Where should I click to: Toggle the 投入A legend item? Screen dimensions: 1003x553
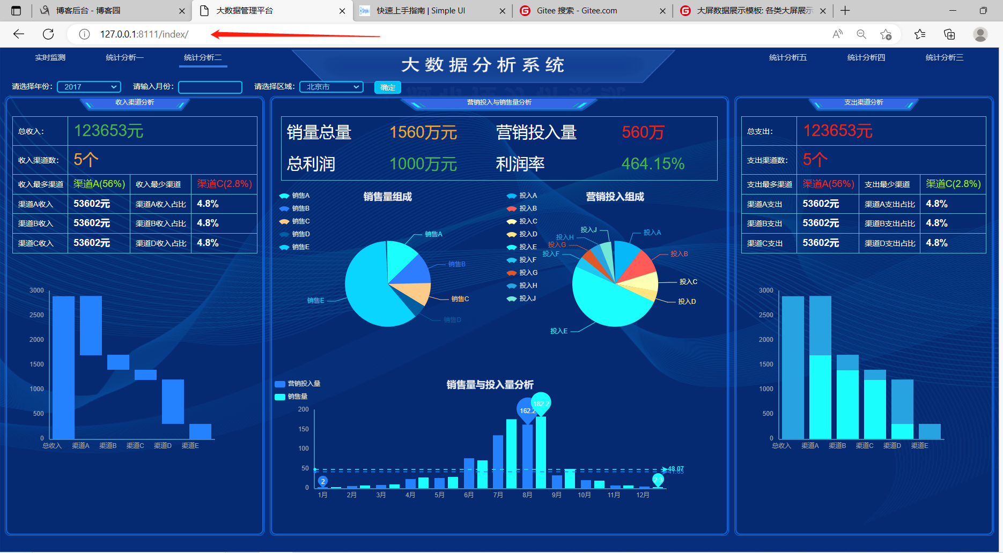(x=522, y=196)
